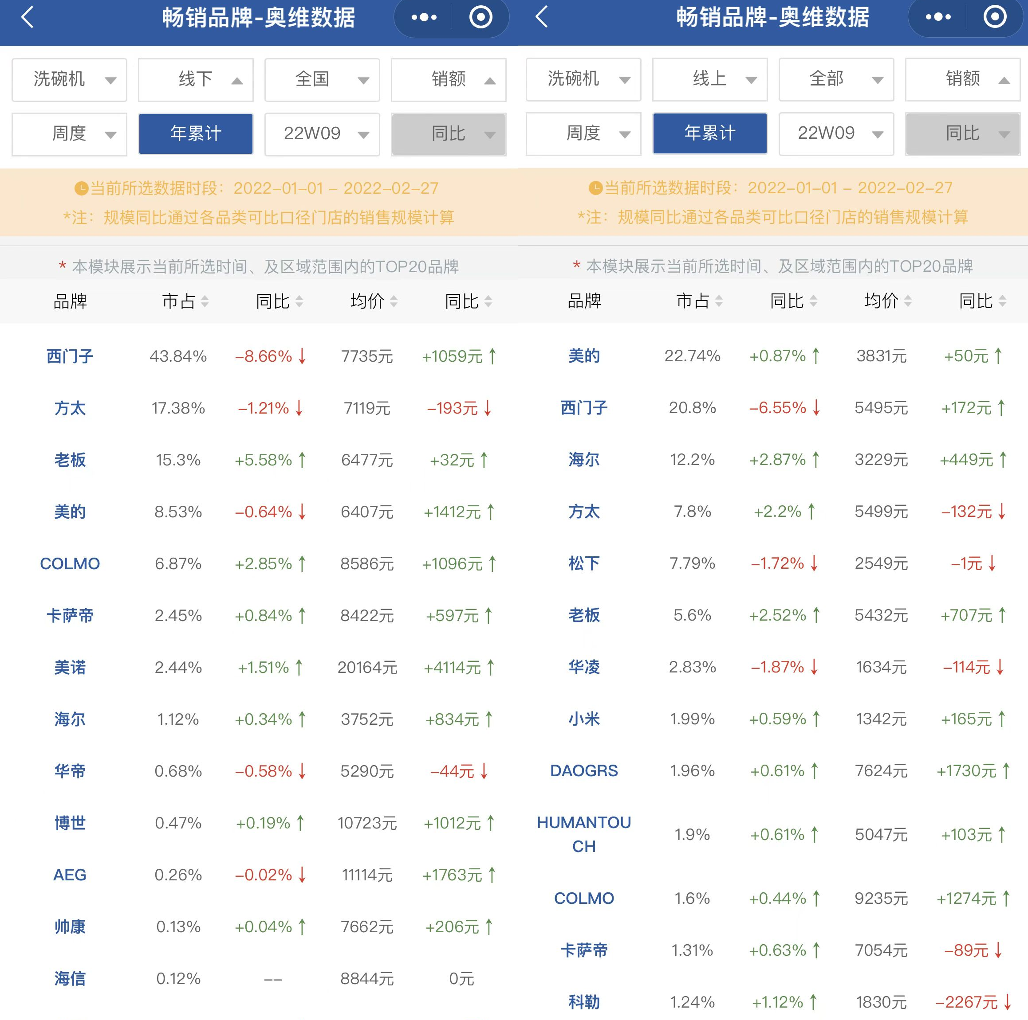This screenshot has height=1020, width=1028.
Task: Open 西门子 brand in right panel list
Action: [584, 408]
